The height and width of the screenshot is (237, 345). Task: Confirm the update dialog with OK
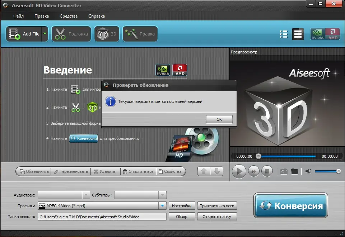(219, 119)
